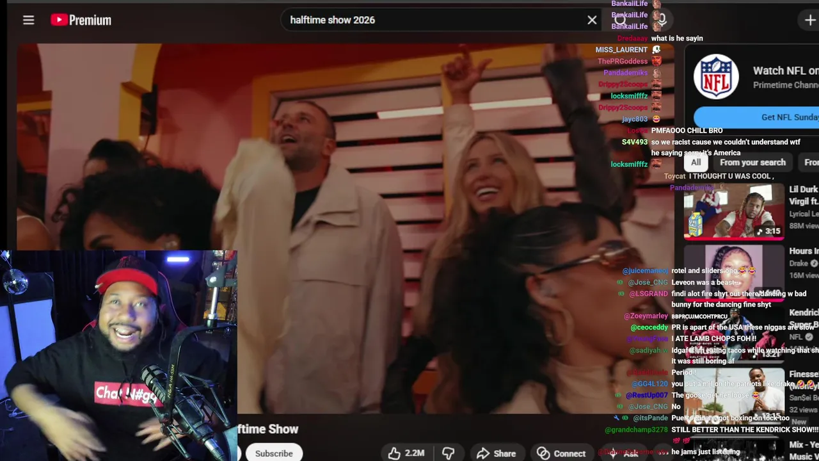The width and height of the screenshot is (819, 461).
Task: Click the 'Get NFL Sunday' blue button
Action: [757, 117]
